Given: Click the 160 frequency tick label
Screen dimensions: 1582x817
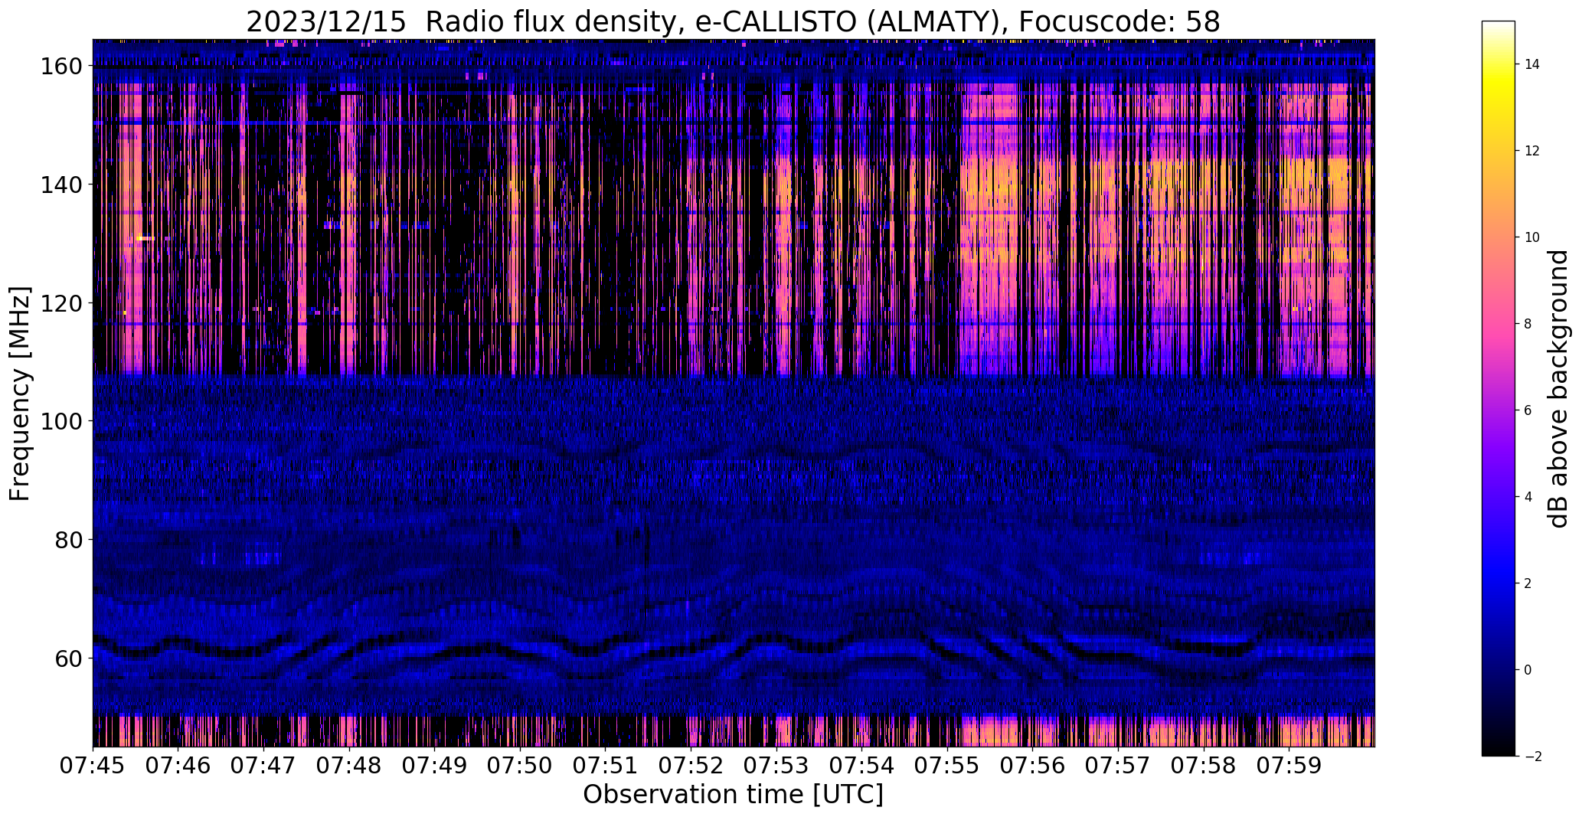Looking at the screenshot, I should pyautogui.click(x=60, y=67).
